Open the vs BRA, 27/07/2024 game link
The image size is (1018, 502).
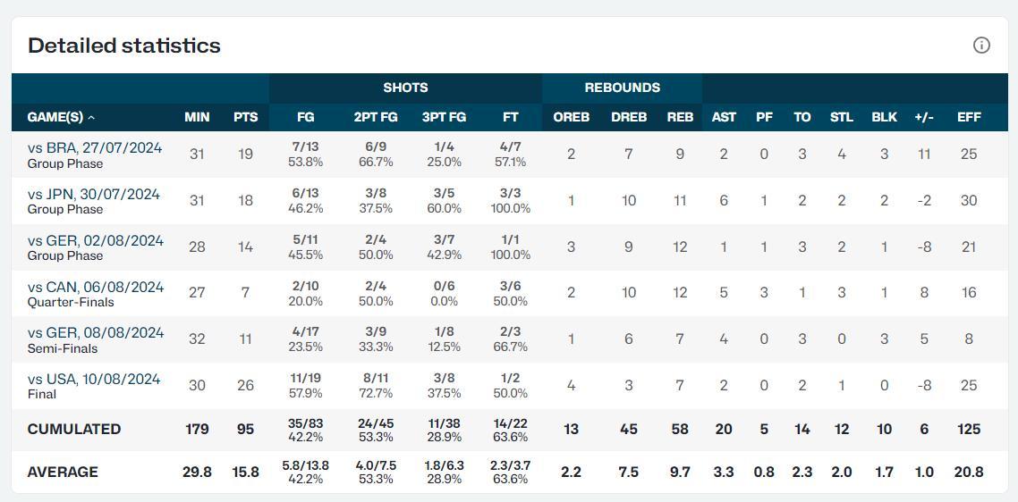click(x=95, y=148)
